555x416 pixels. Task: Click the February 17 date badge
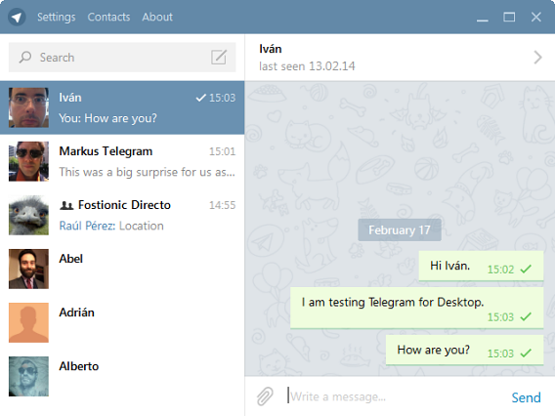click(x=400, y=229)
